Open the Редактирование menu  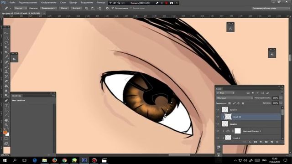point(27,3)
